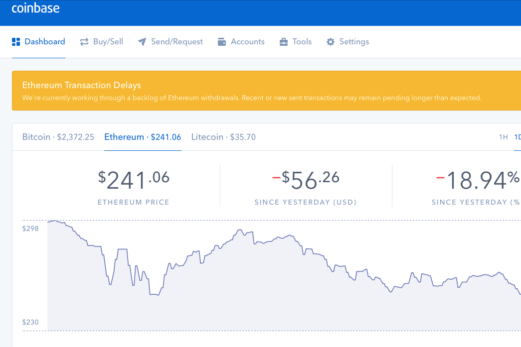Click the $230 chart axis label
The height and width of the screenshot is (347, 521).
[30, 322]
